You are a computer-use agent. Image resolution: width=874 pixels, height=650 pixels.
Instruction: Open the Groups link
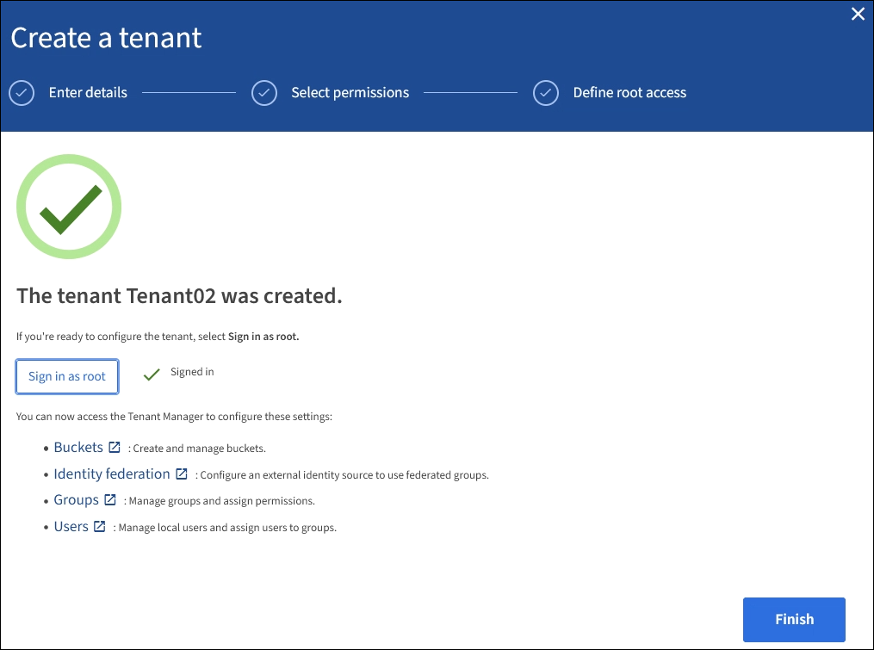pyautogui.click(x=76, y=500)
